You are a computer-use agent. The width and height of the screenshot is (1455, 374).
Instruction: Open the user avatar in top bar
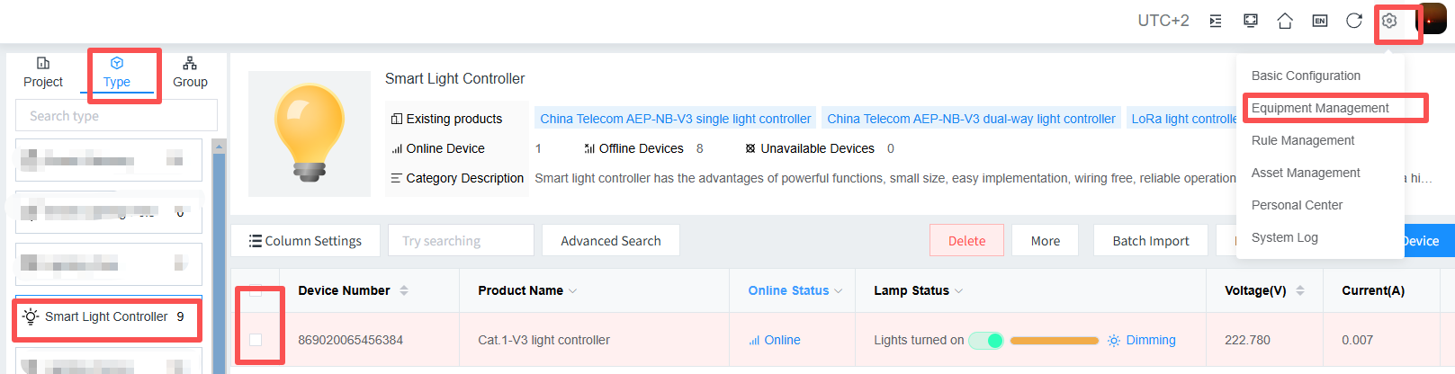[1433, 20]
